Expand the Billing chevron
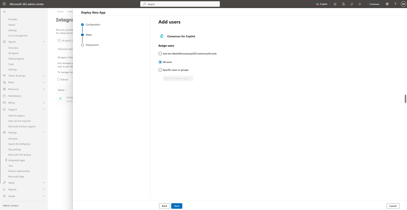407x210 pixels. [44, 103]
